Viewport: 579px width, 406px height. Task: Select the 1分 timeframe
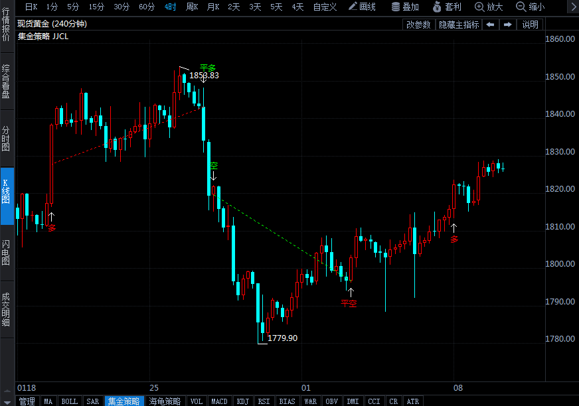pos(52,7)
